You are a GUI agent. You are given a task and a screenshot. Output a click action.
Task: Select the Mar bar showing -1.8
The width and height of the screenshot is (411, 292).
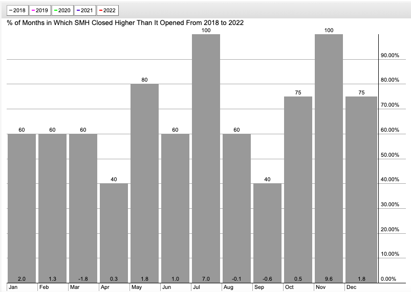[x=83, y=208]
